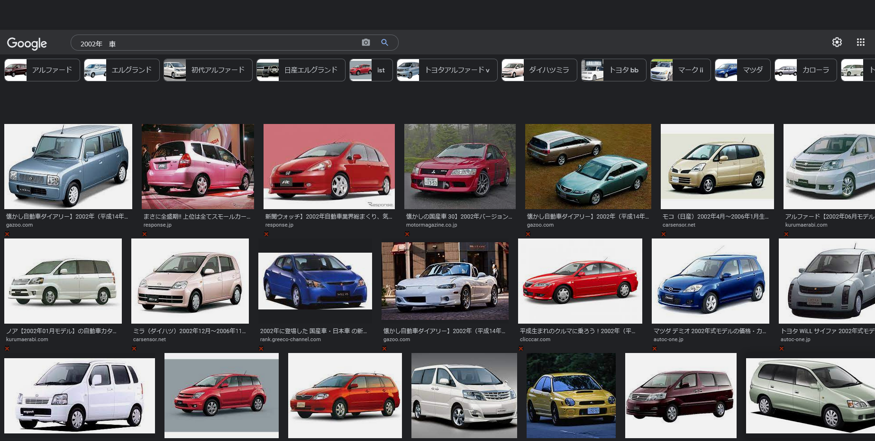Screen dimensions: 875x441
Task: Open the red Mitsubishi Lancer image
Action: 460,167
